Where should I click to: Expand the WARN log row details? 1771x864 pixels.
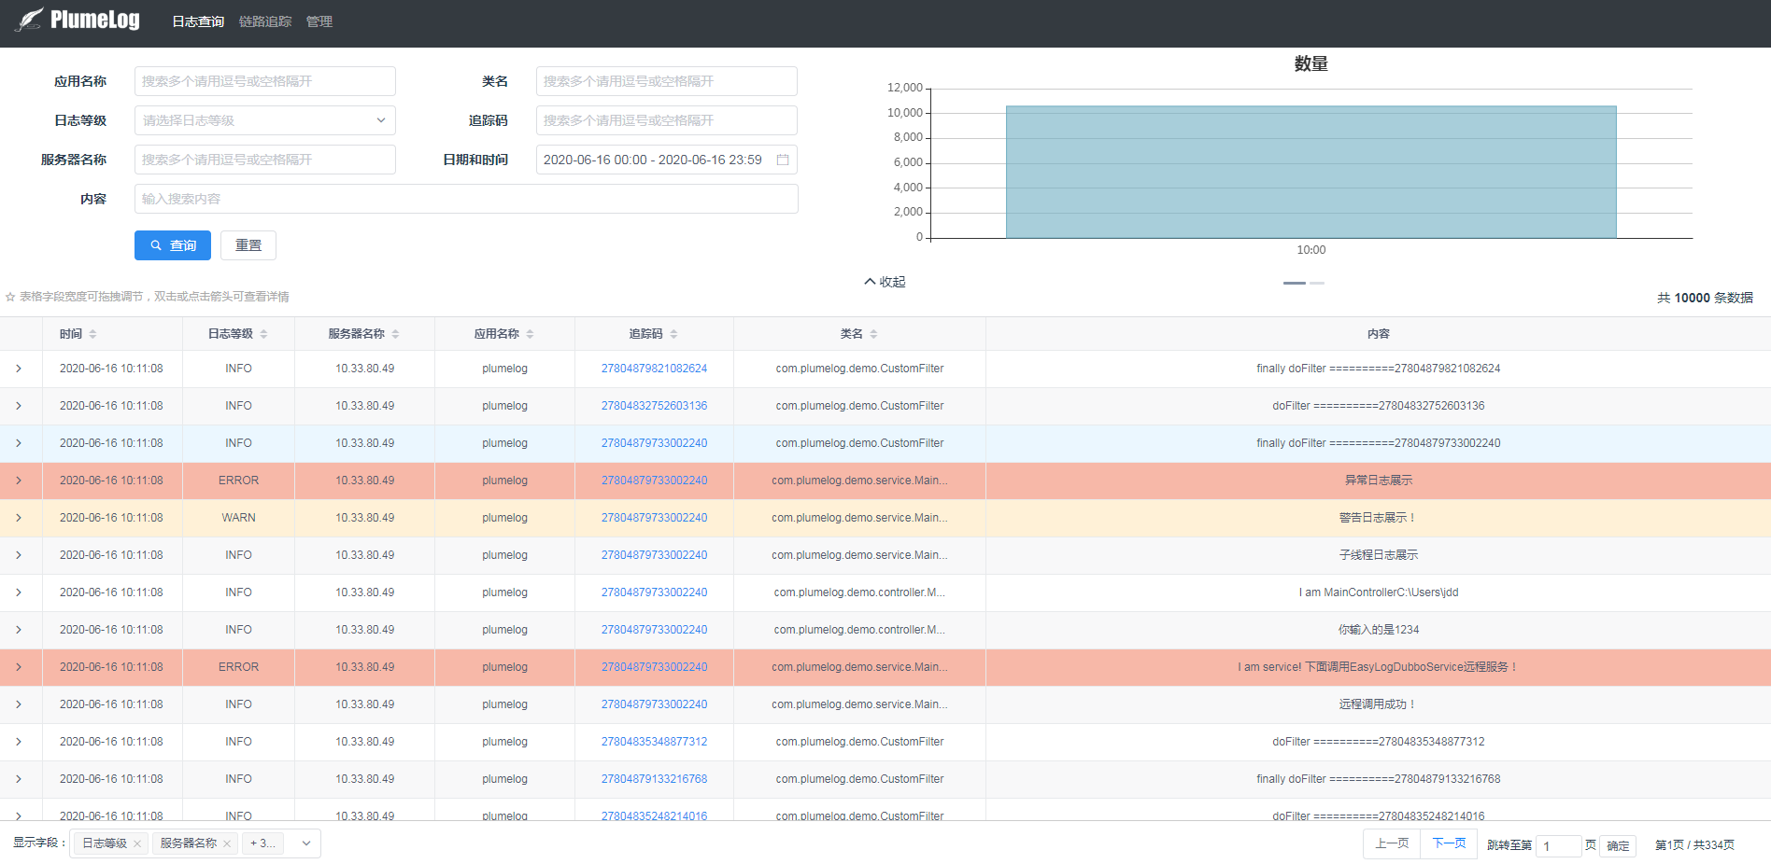(x=19, y=518)
